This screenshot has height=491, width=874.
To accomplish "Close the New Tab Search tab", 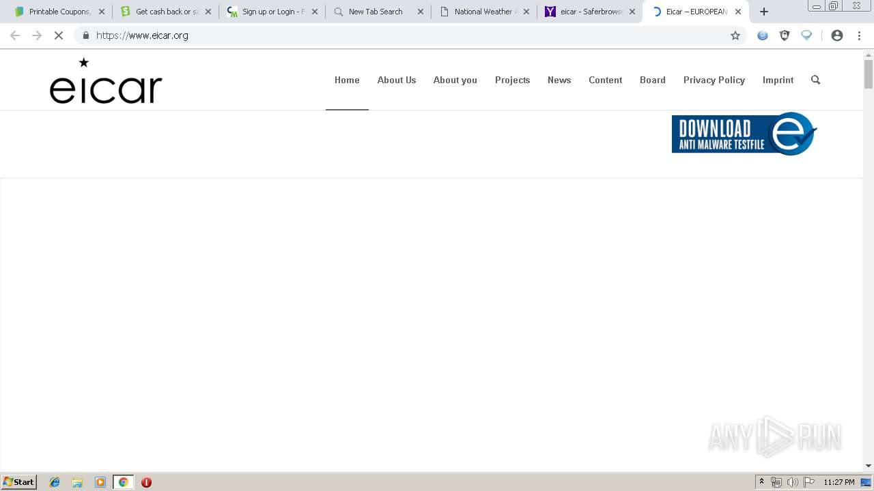I will [421, 12].
